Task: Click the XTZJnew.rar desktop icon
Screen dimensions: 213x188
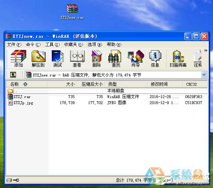Action: tap(72, 11)
